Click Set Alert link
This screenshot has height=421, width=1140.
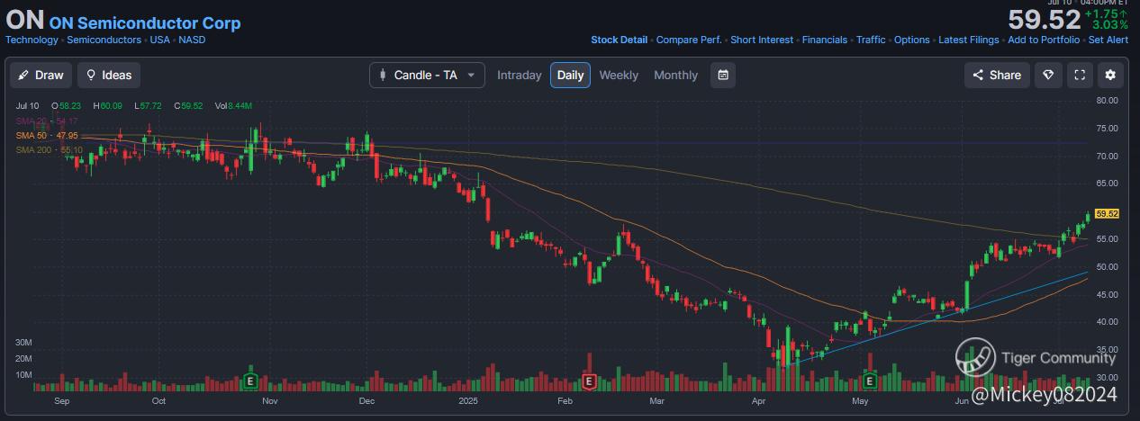tap(1108, 40)
